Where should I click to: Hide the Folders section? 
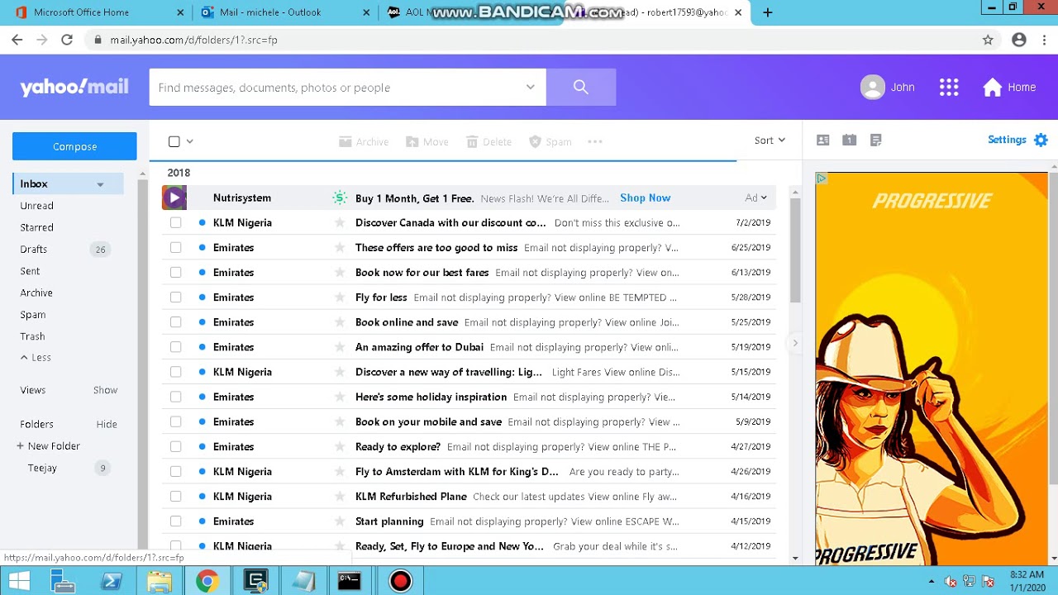click(x=107, y=424)
